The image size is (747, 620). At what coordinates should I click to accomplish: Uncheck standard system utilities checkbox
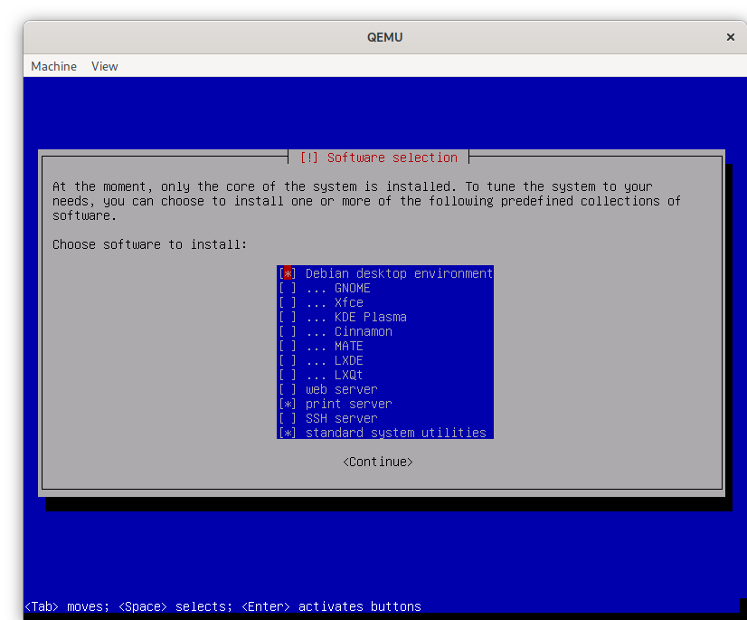288,433
